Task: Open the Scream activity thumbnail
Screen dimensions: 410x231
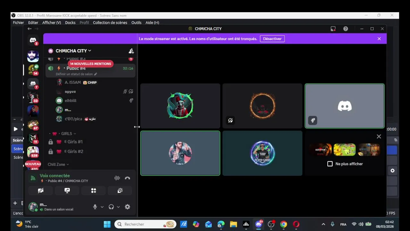Action: [x=320, y=150]
